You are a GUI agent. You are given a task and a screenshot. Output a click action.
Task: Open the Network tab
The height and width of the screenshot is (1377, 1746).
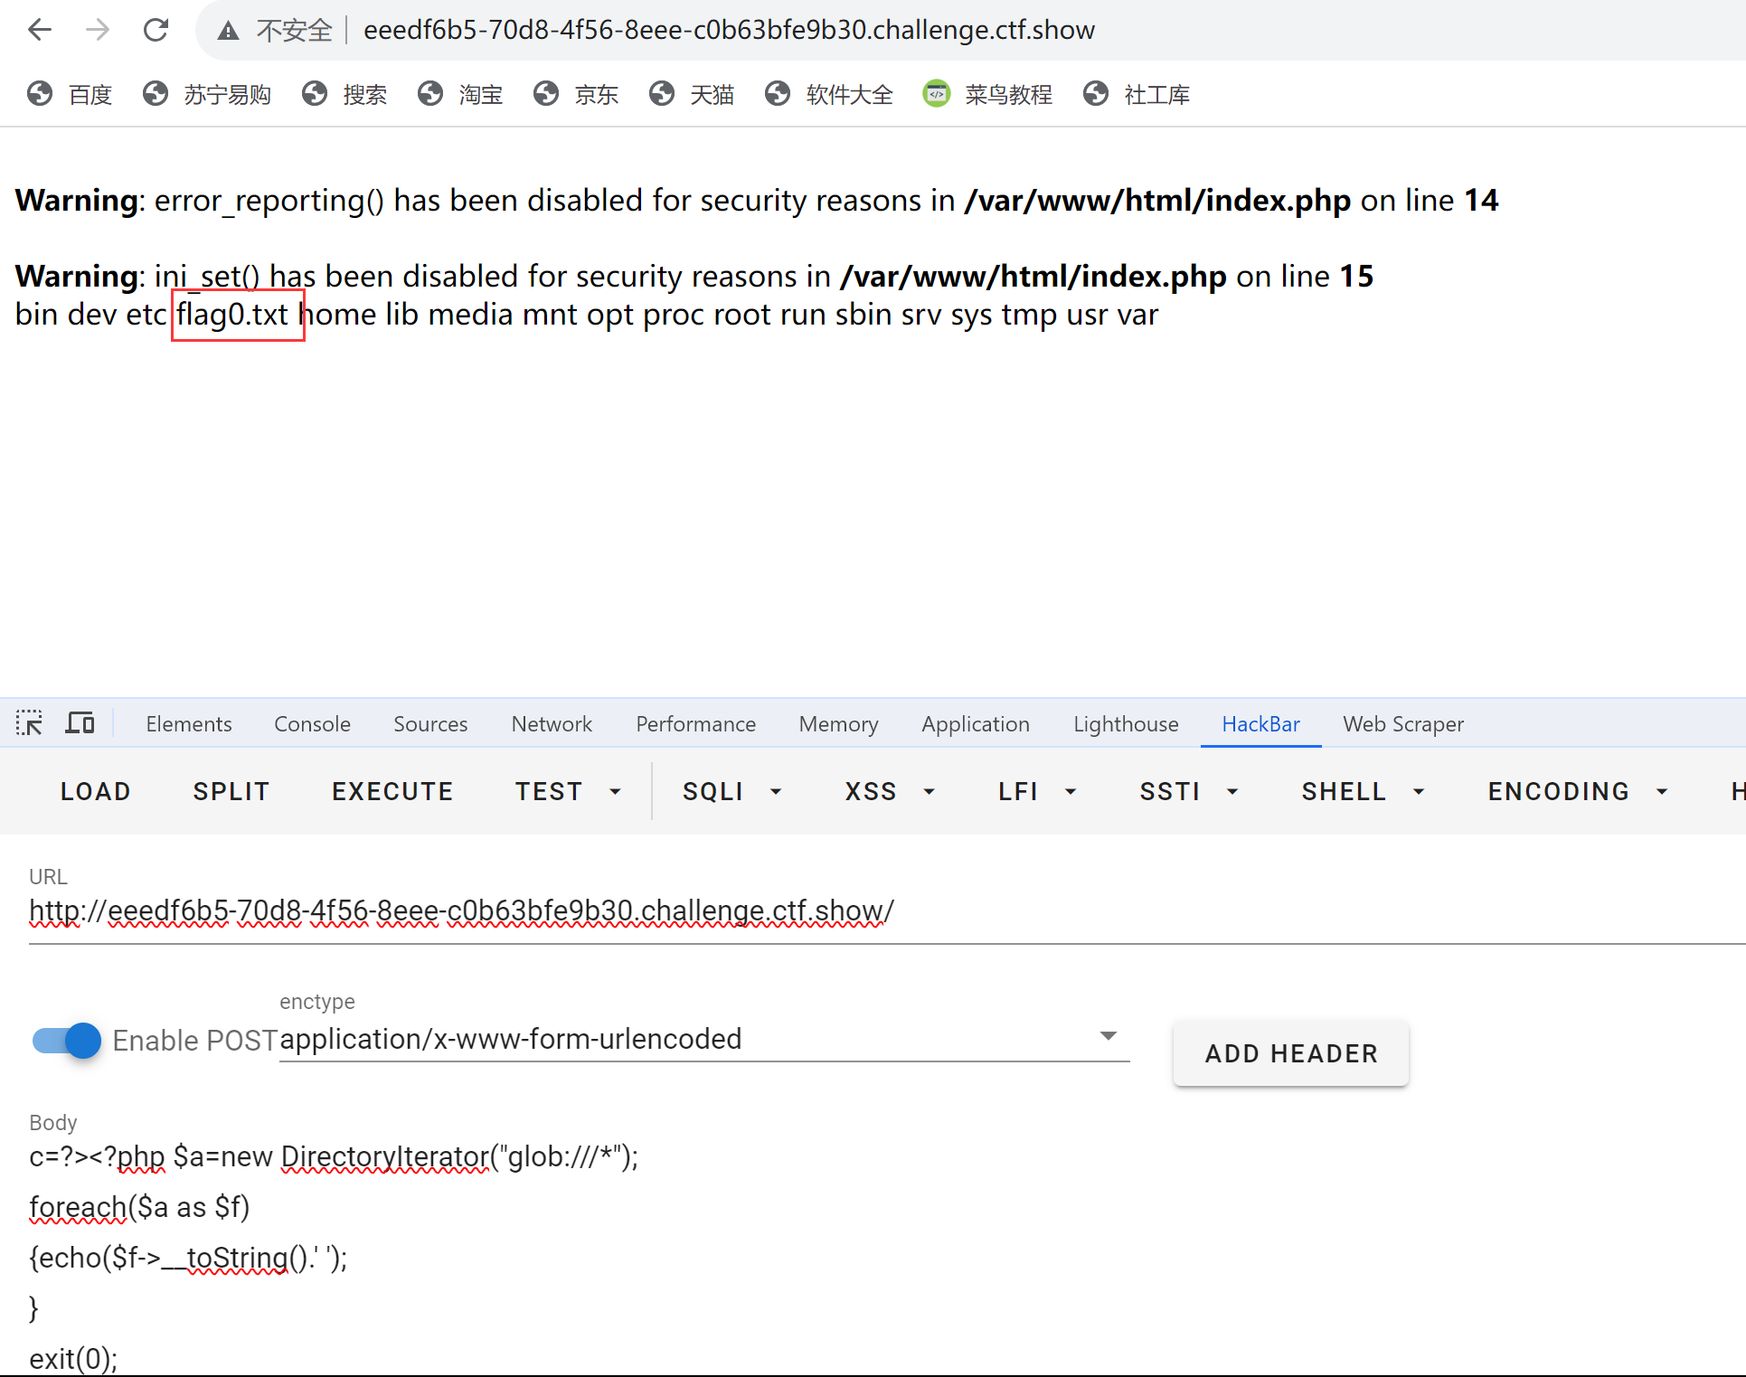(x=552, y=723)
